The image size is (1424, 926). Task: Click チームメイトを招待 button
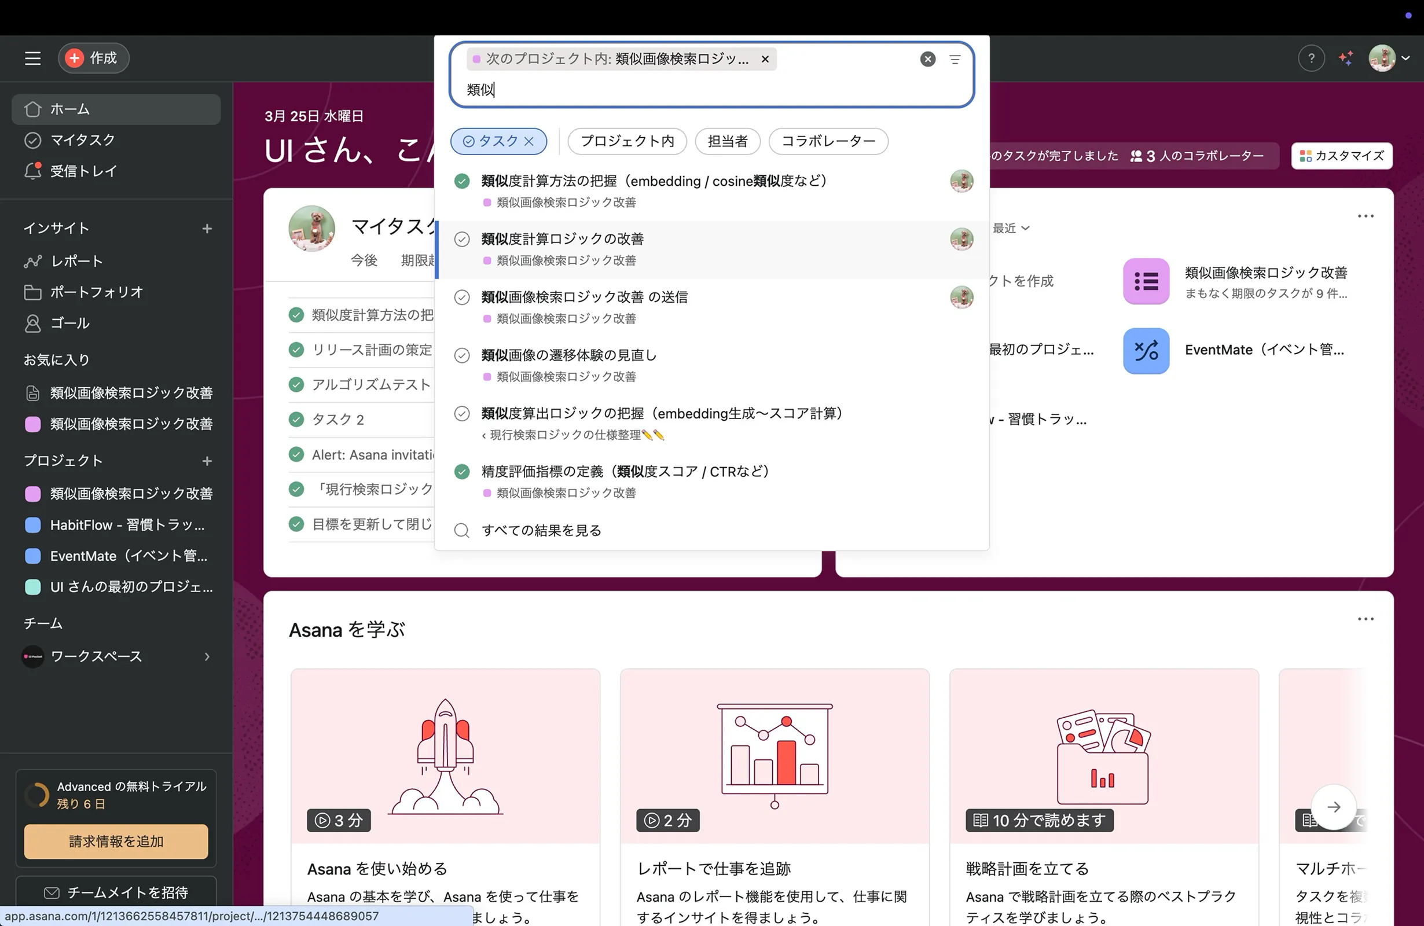point(116,892)
